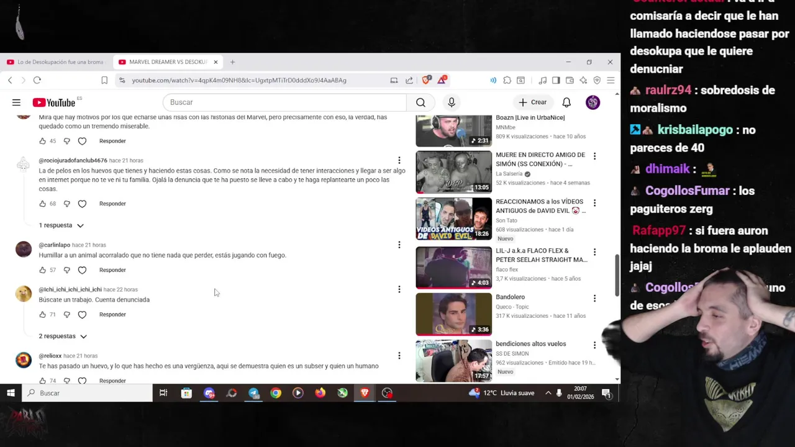Open the 'LIL-J a.k.a FLACO FLEX' video thumbnail
This screenshot has width=795, height=447.
click(453, 268)
